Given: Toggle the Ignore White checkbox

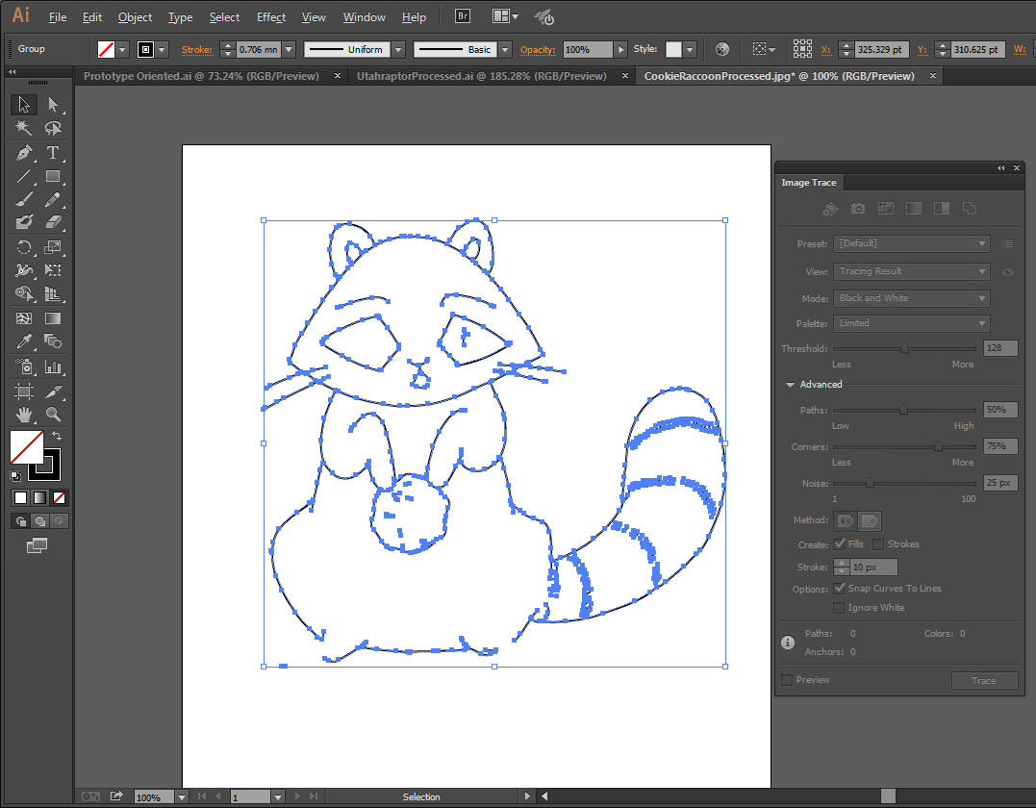Looking at the screenshot, I should click(x=840, y=608).
